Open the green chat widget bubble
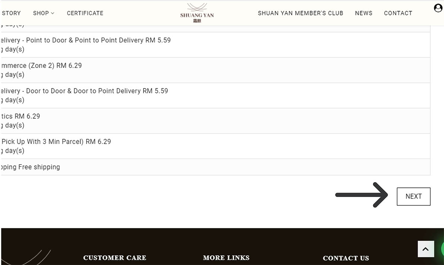The image size is (444, 265). tap(442, 249)
